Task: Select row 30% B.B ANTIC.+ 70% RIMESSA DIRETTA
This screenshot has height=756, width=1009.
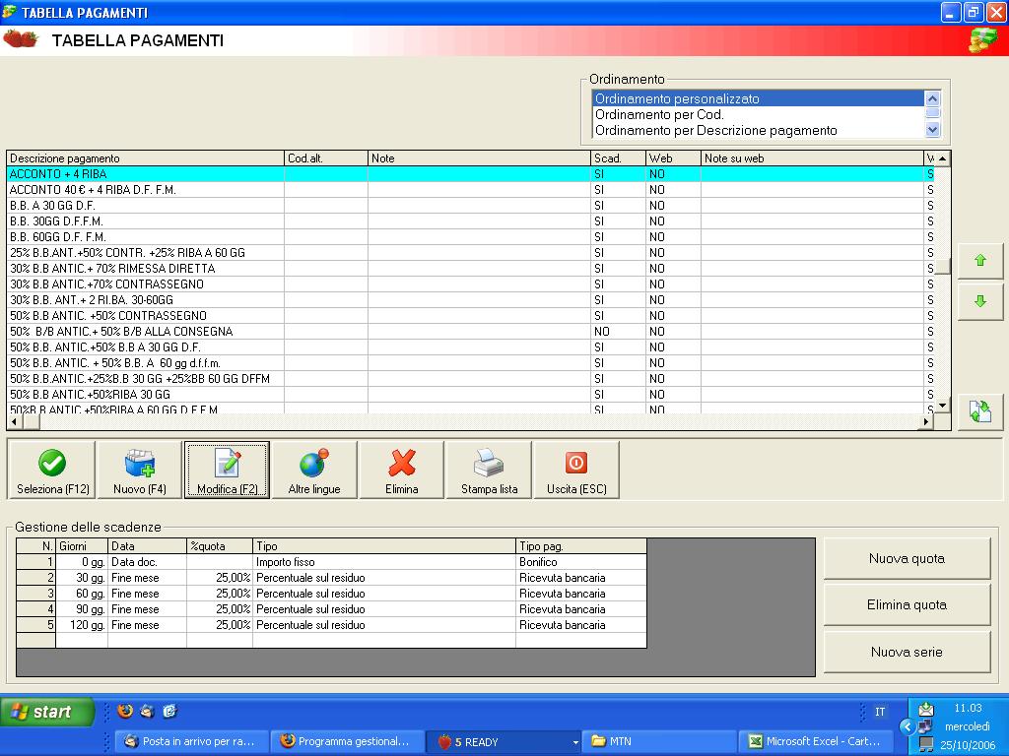Action: [x=470, y=268]
